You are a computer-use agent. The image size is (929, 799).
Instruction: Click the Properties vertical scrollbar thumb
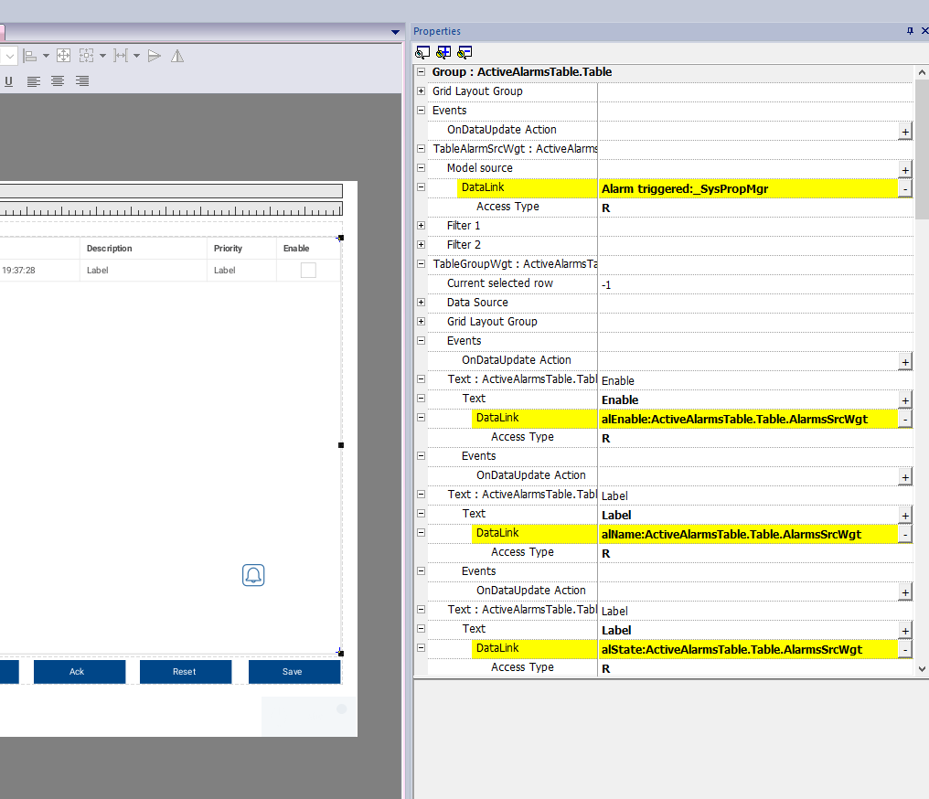922,150
